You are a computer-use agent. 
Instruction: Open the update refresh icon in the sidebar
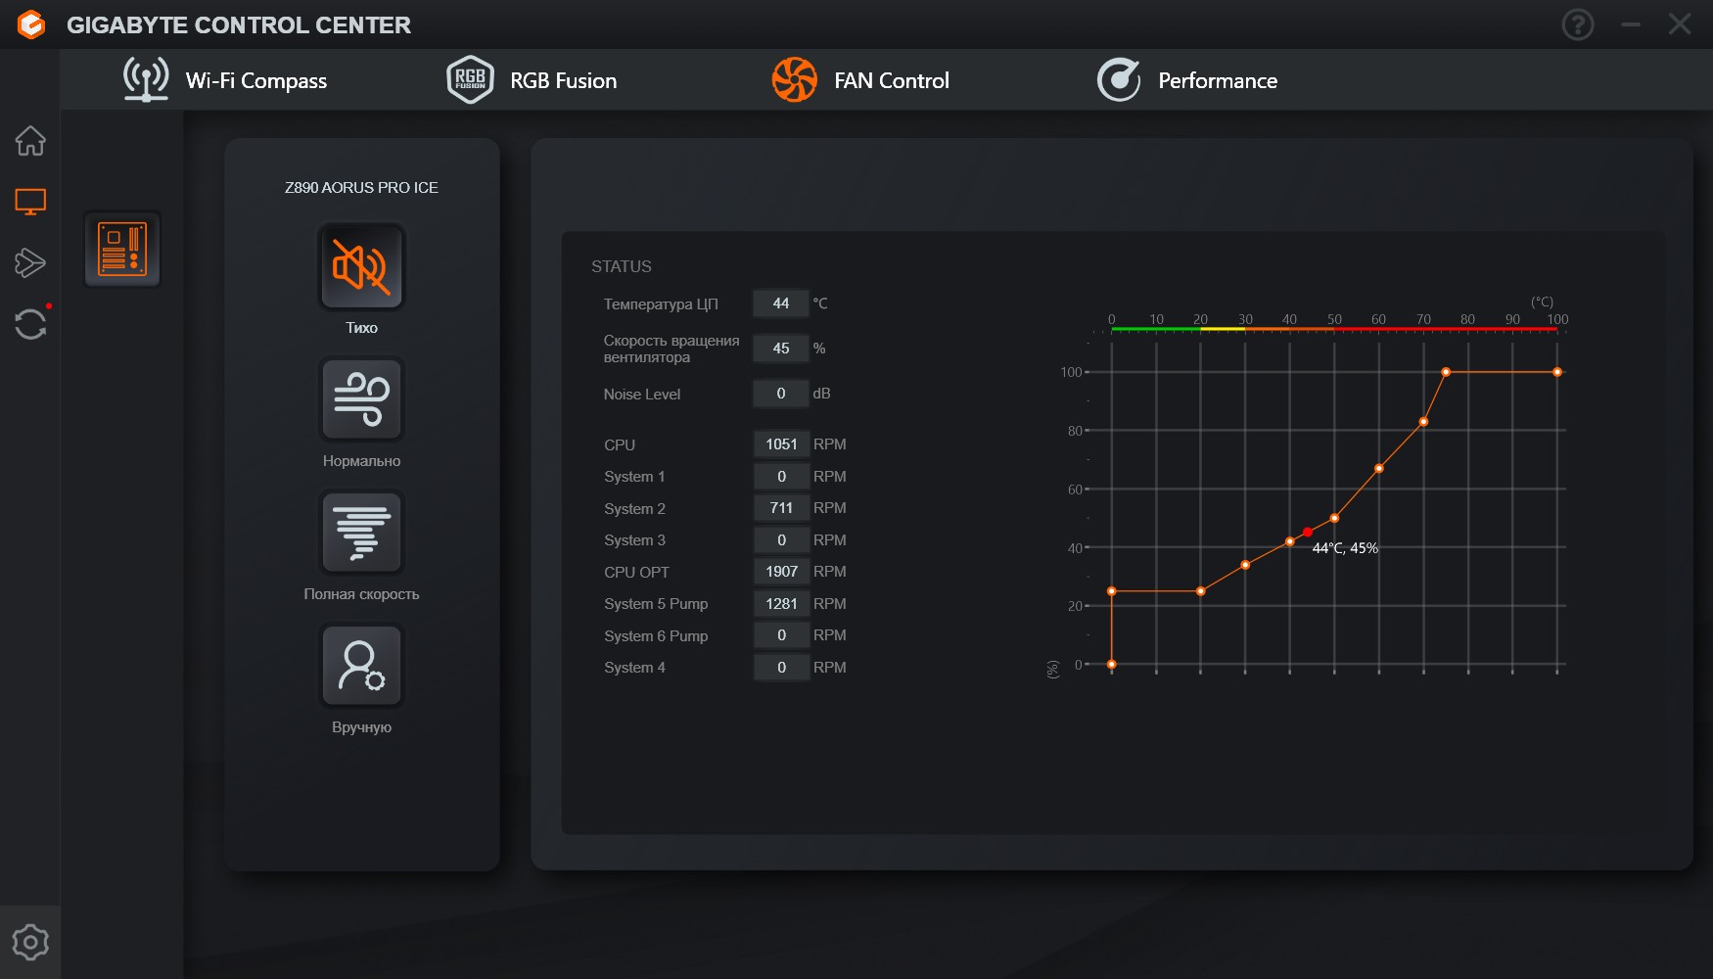(x=30, y=324)
